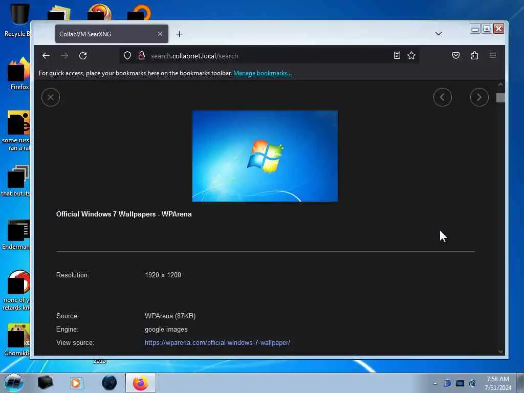This screenshot has width=524, height=393.
Task: Open the tracking protection shield icon
Action: pos(127,55)
